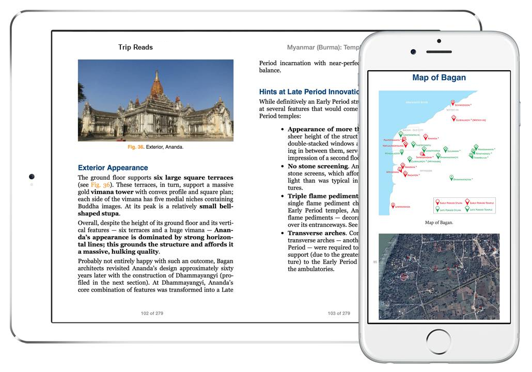Viewport: 532px width, 372px height.
Task: Click the orange 'Fig. 36' link in paragraph
Action: tap(100, 184)
